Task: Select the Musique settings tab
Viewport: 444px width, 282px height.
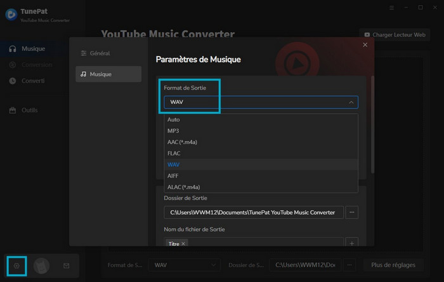Action: tap(108, 74)
